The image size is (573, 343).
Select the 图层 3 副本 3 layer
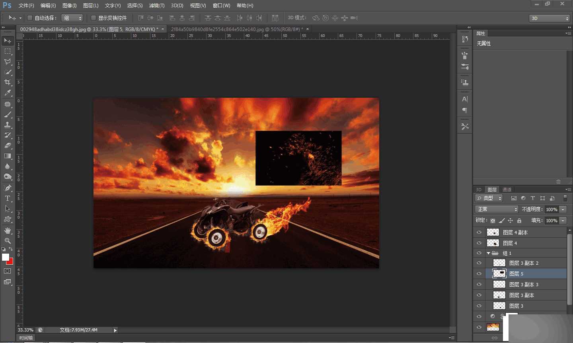click(524, 285)
